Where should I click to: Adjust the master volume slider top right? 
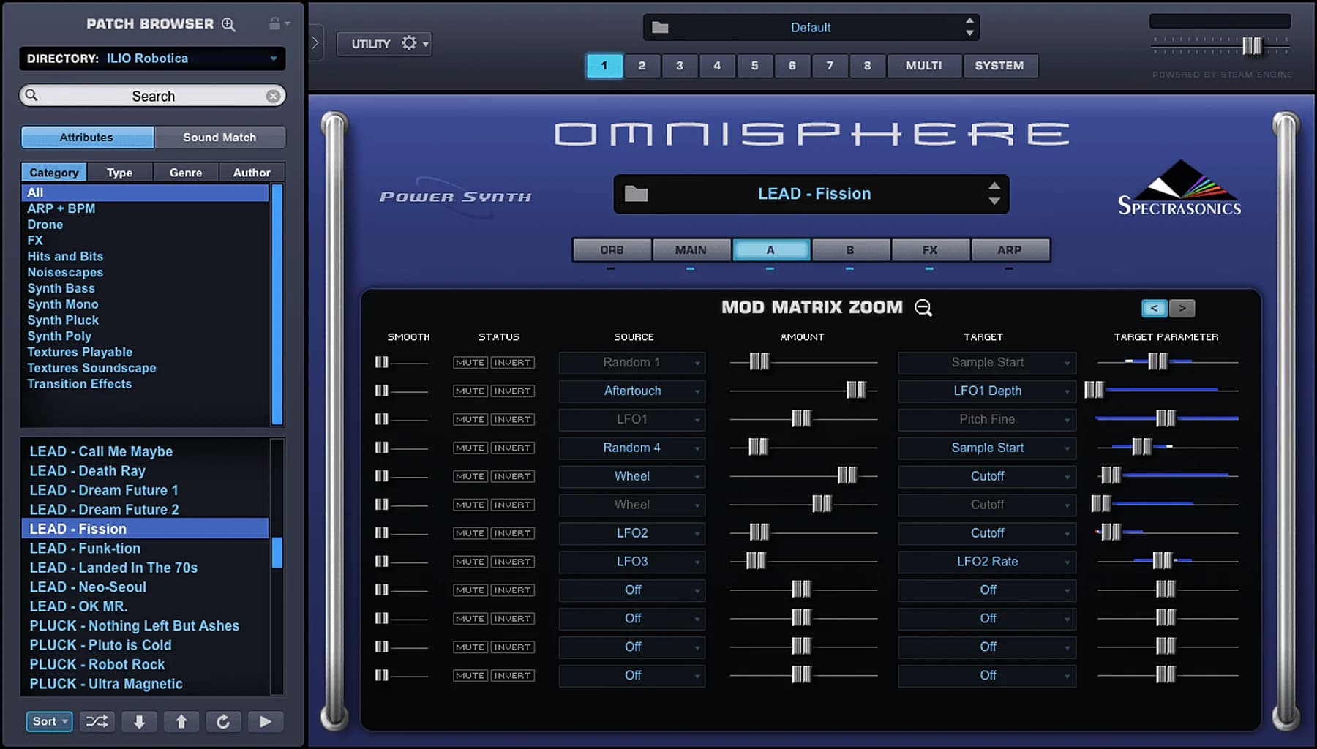click(1253, 45)
